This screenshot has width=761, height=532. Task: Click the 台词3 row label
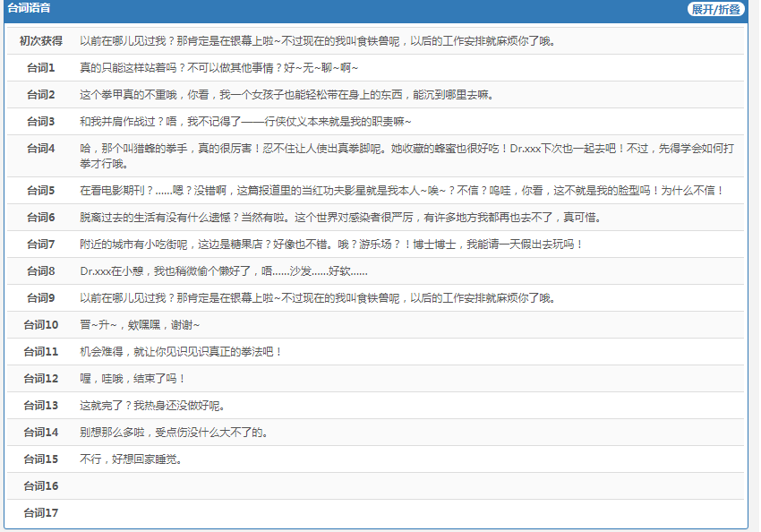(40, 122)
